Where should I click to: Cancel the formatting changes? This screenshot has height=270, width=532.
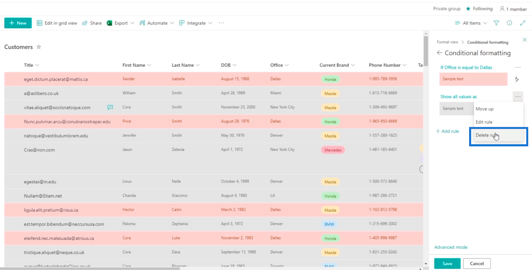click(x=477, y=263)
